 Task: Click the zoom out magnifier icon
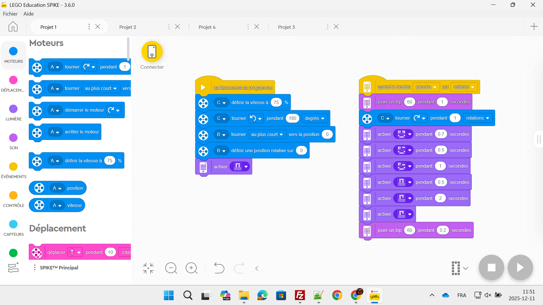tap(171, 268)
